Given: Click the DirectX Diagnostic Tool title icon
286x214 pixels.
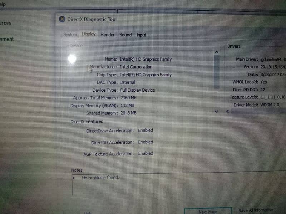Looking at the screenshot, I should pyautogui.click(x=62, y=19).
